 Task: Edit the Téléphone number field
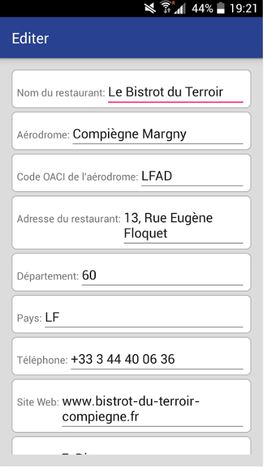(x=157, y=359)
